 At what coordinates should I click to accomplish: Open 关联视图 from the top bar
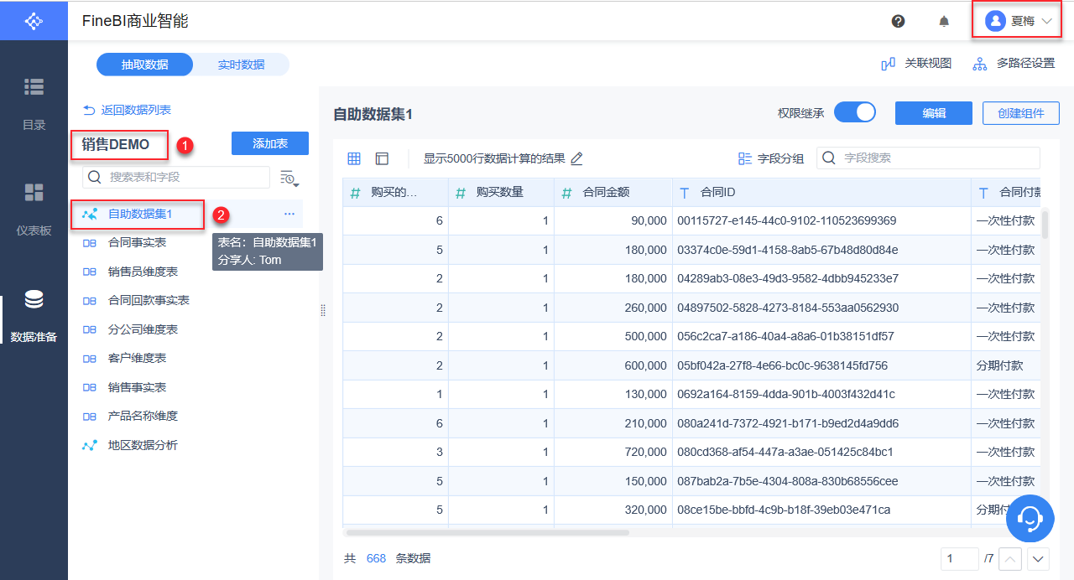[x=916, y=64]
